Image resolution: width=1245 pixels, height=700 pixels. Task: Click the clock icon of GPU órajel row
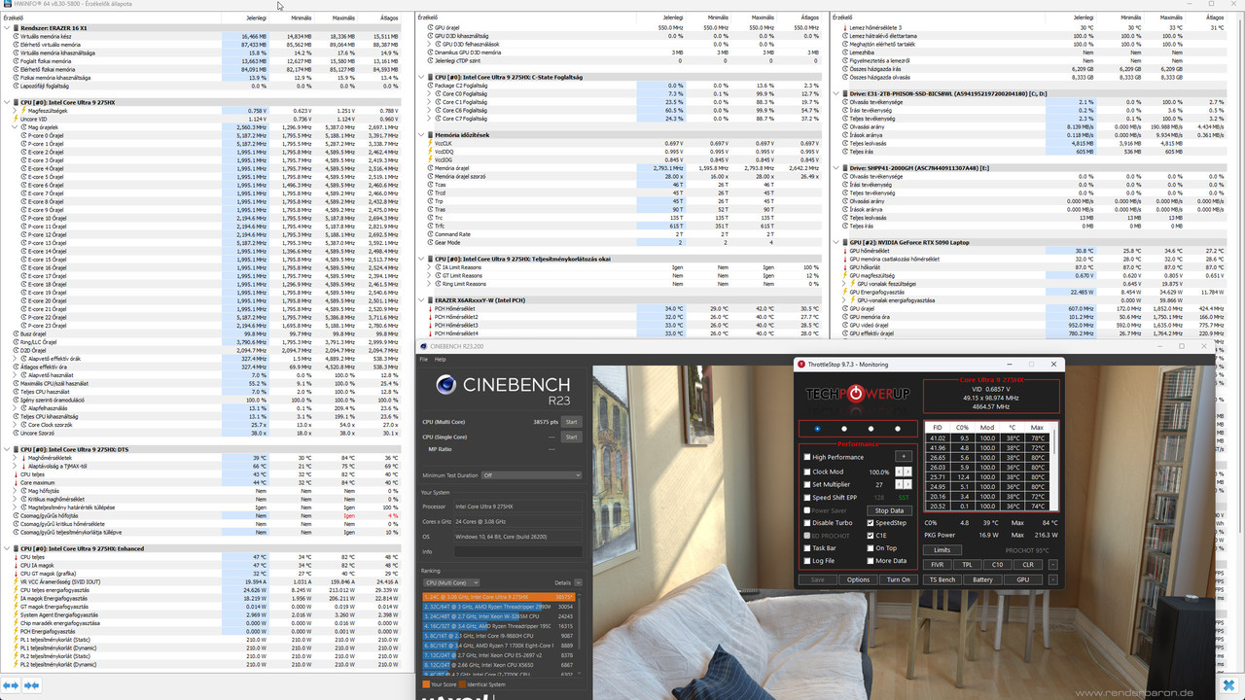click(844, 309)
